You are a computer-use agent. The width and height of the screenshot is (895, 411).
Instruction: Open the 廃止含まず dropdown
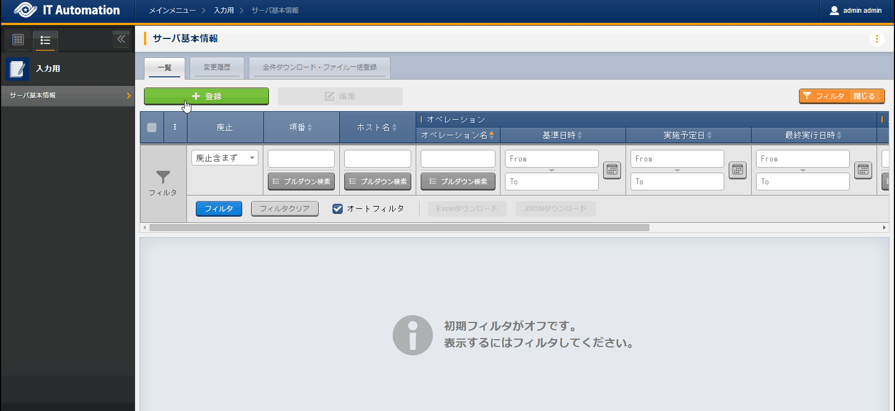click(224, 158)
